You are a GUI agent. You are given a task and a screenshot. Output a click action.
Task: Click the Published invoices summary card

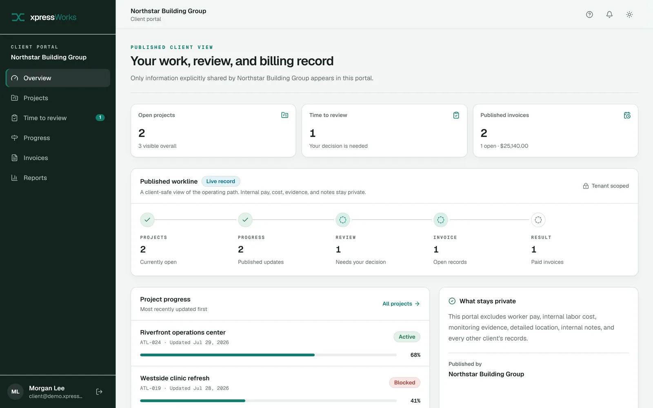pyautogui.click(x=555, y=131)
